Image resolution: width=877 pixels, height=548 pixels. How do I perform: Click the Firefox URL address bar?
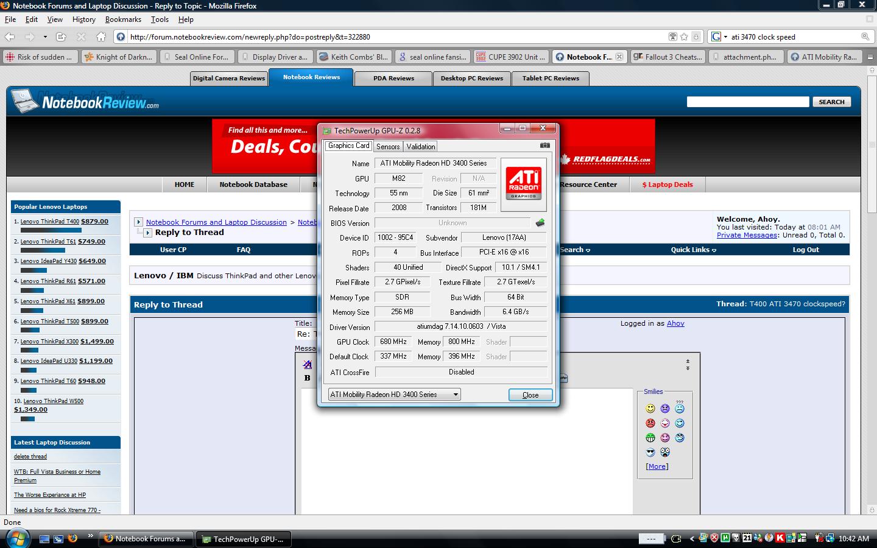[x=396, y=37]
